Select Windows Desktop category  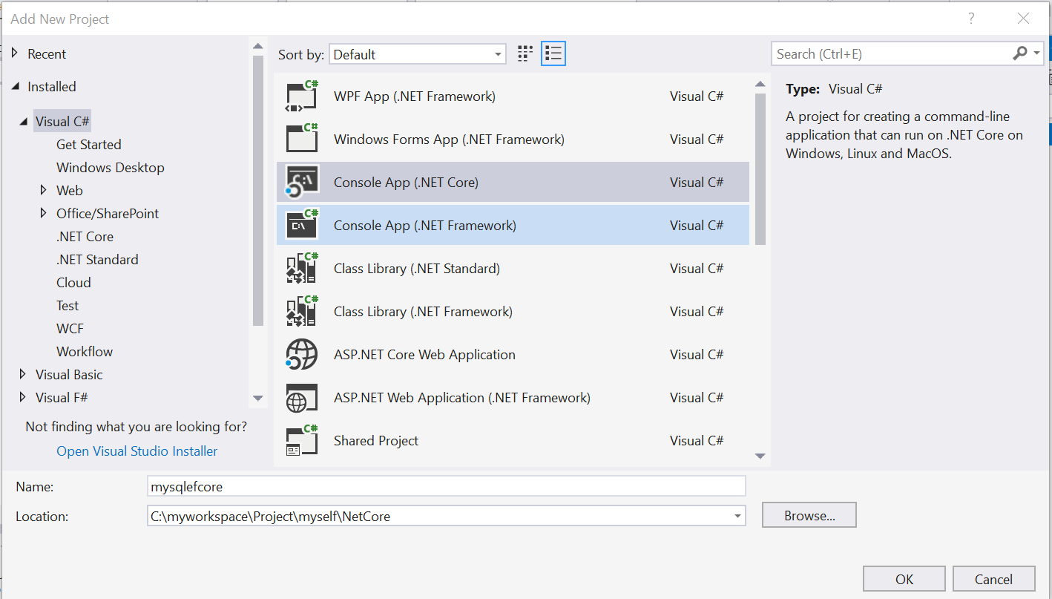[110, 168]
